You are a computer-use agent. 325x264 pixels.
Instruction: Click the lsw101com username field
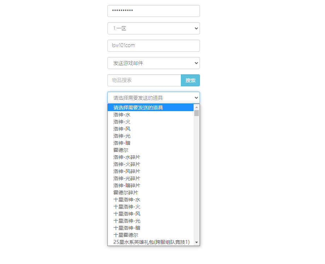[x=153, y=46]
